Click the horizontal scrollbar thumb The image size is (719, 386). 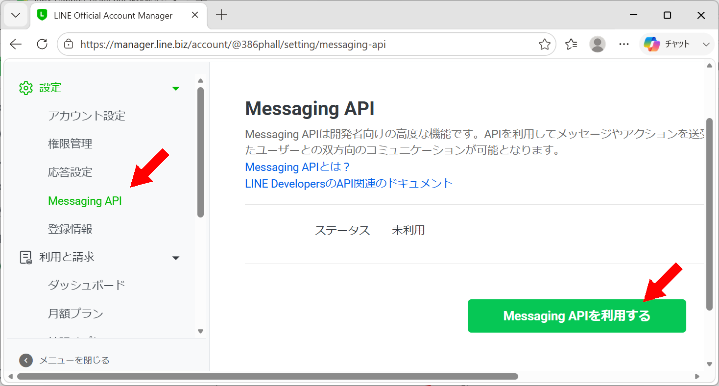click(267, 377)
